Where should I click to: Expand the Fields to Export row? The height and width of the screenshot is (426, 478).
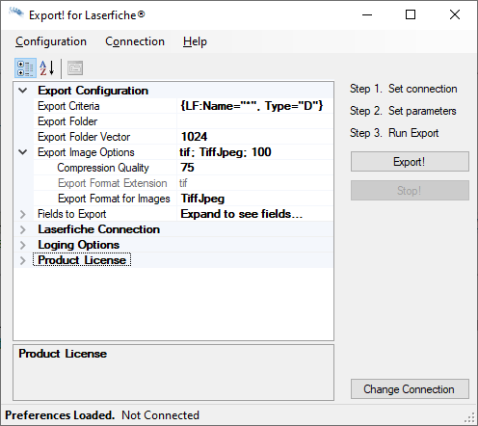[23, 214]
